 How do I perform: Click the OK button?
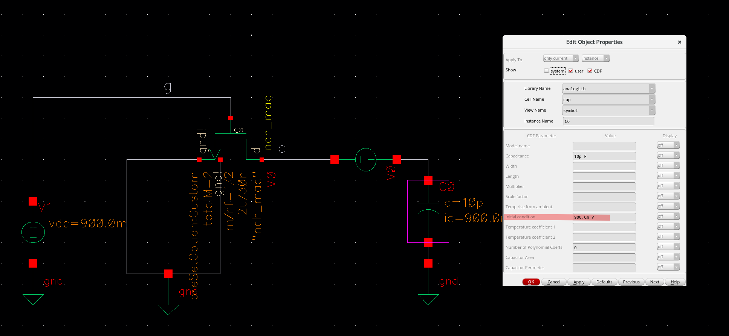[531, 282]
